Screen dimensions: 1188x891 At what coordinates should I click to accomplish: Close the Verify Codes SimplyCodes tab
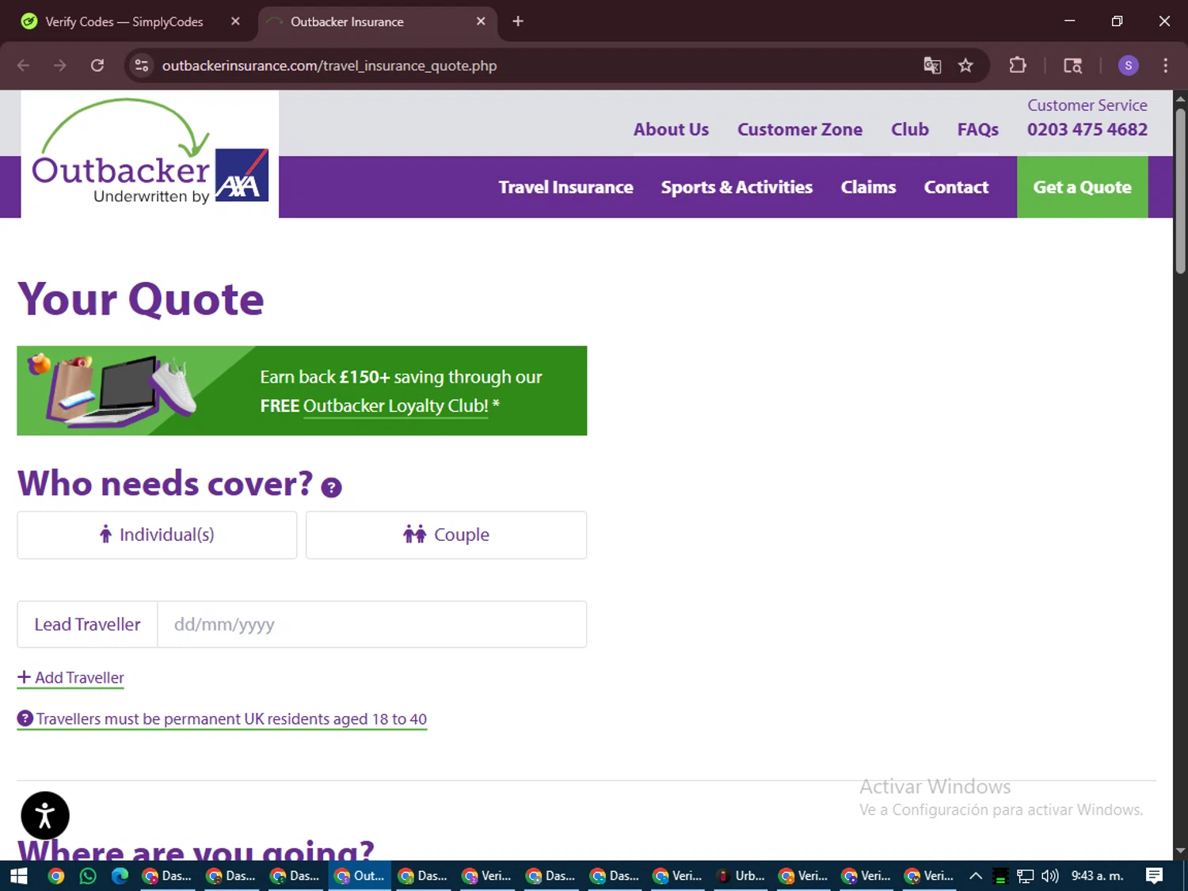click(235, 21)
